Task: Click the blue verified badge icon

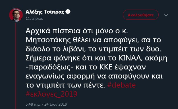Action: tap(68, 12)
